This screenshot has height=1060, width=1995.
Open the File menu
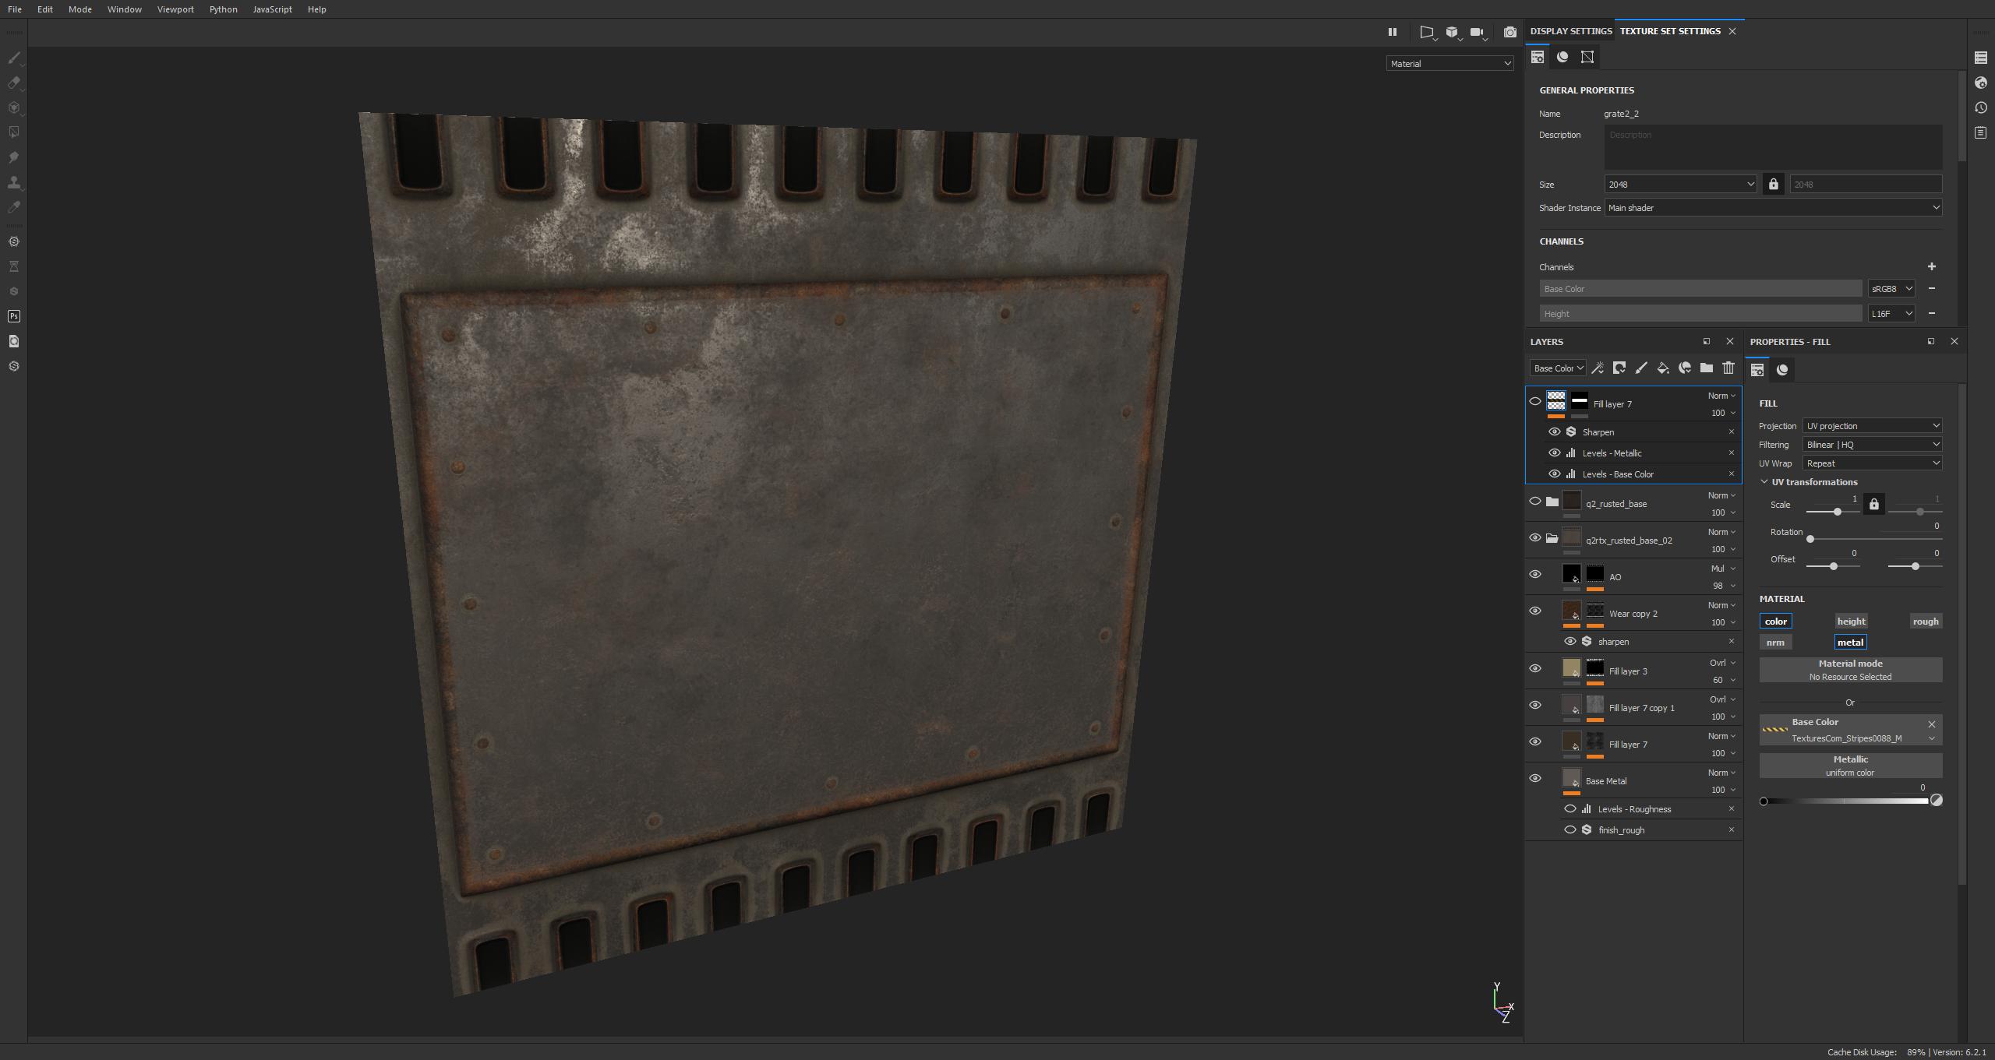pos(15,9)
